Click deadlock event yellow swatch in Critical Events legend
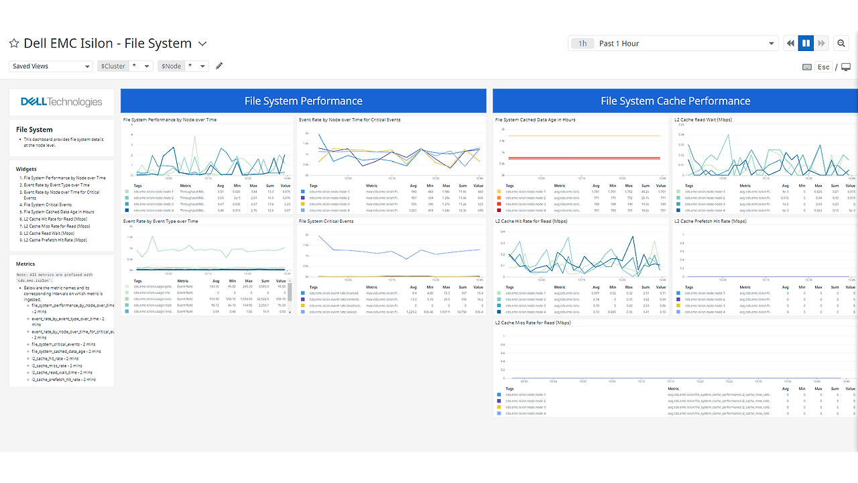 click(x=302, y=306)
